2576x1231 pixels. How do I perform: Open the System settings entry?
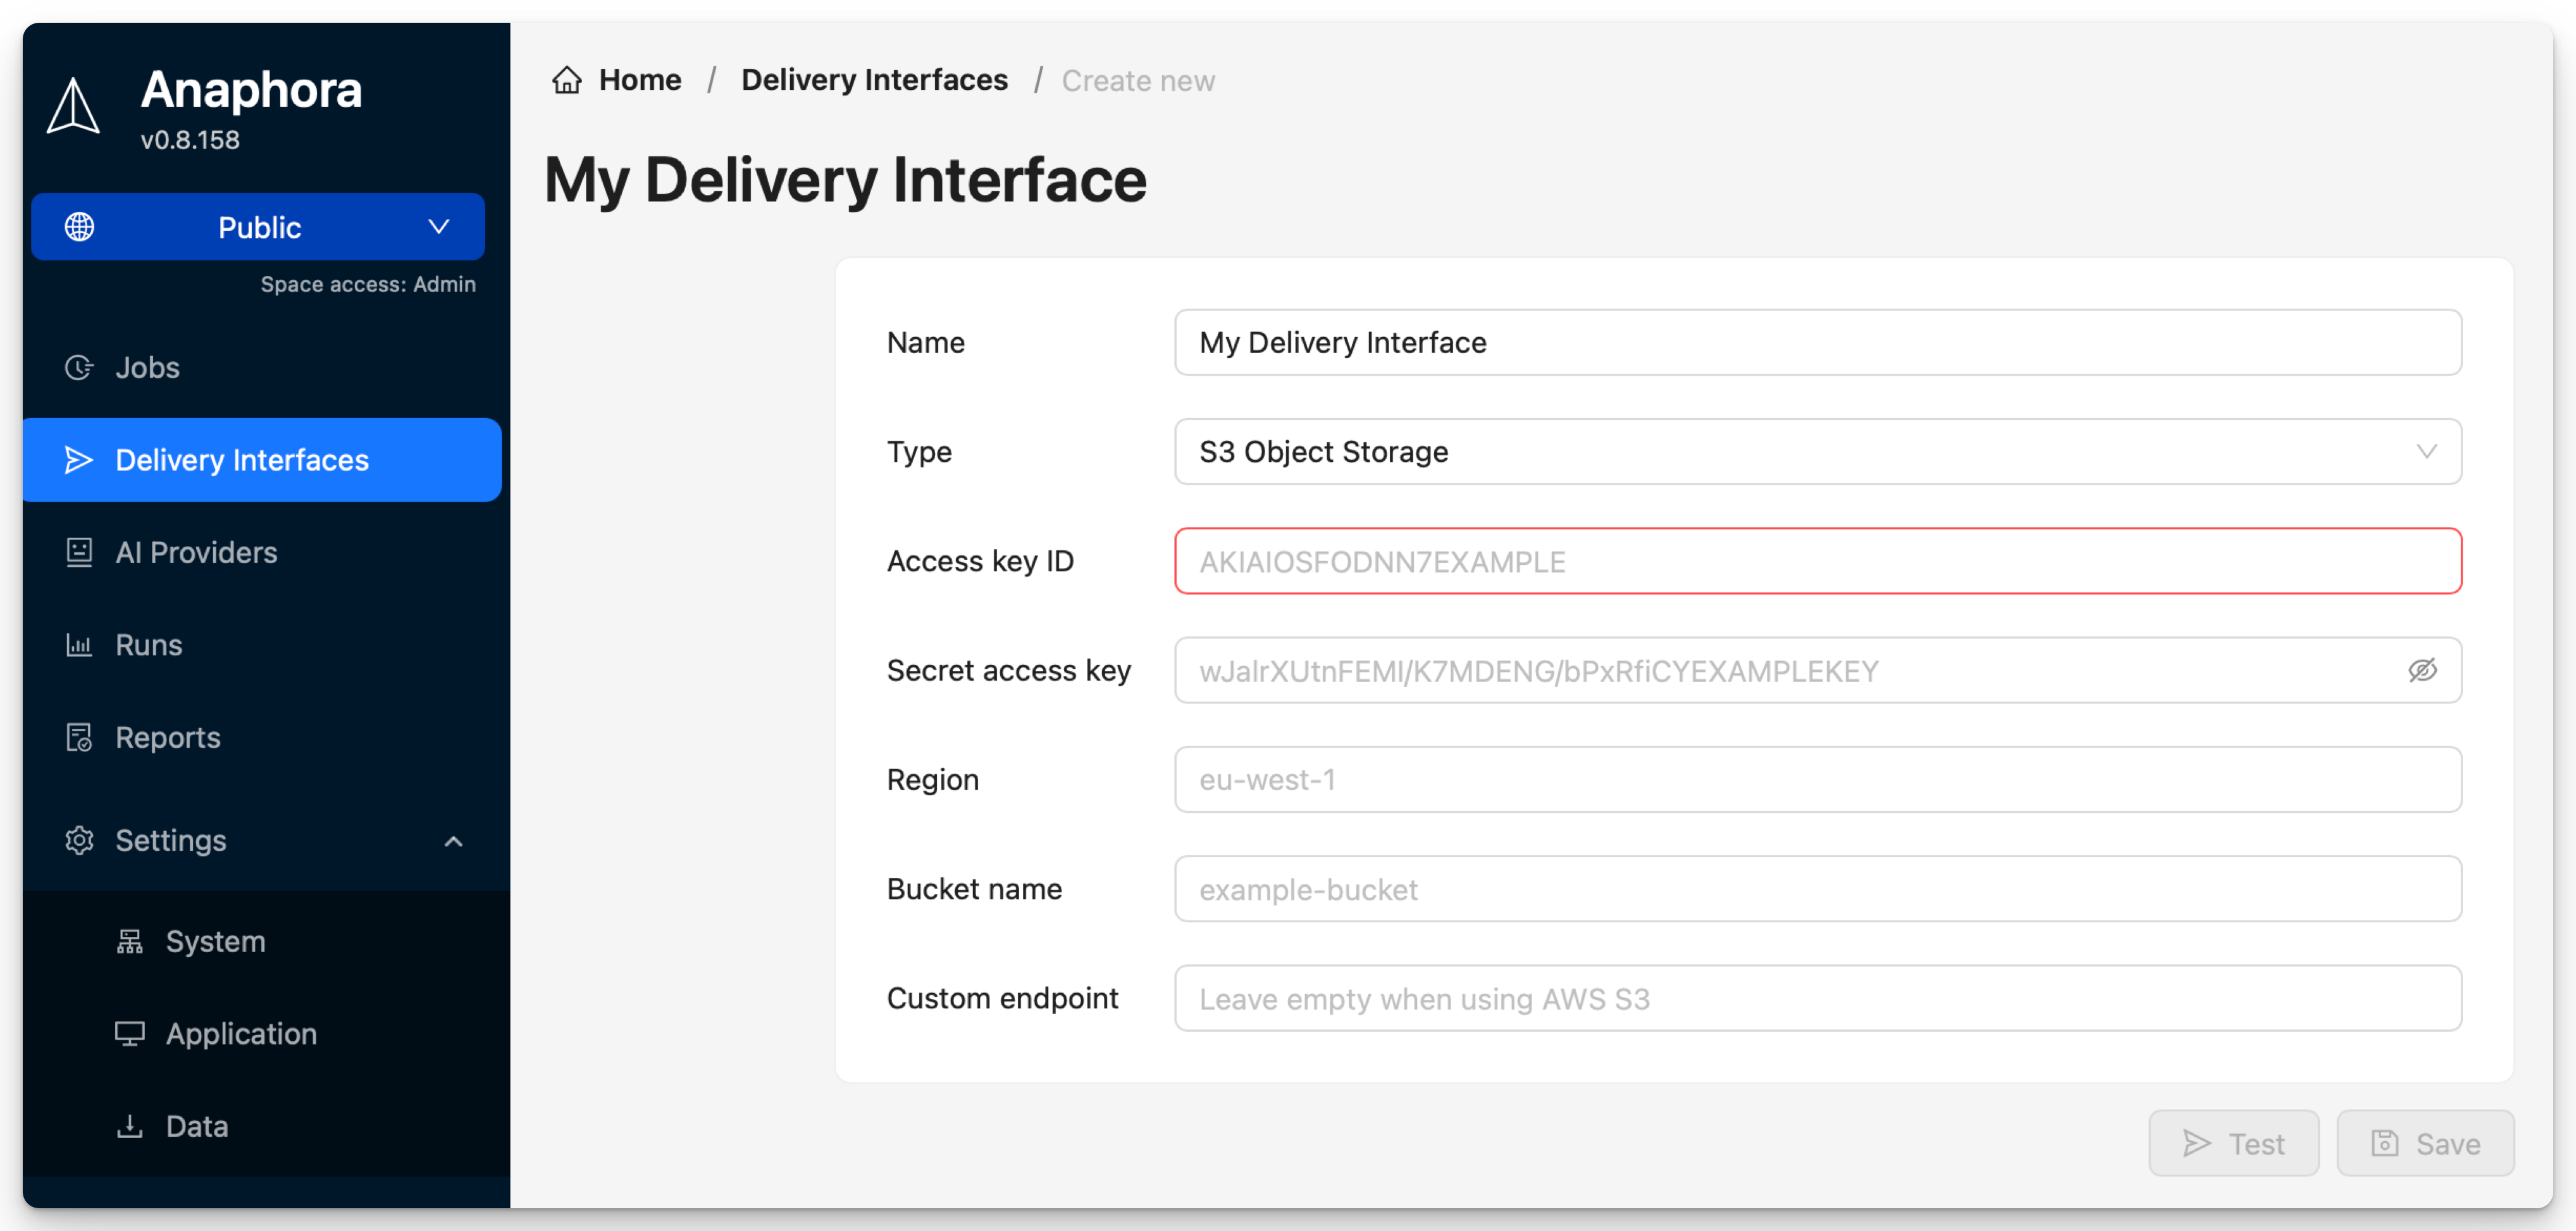pos(214,940)
